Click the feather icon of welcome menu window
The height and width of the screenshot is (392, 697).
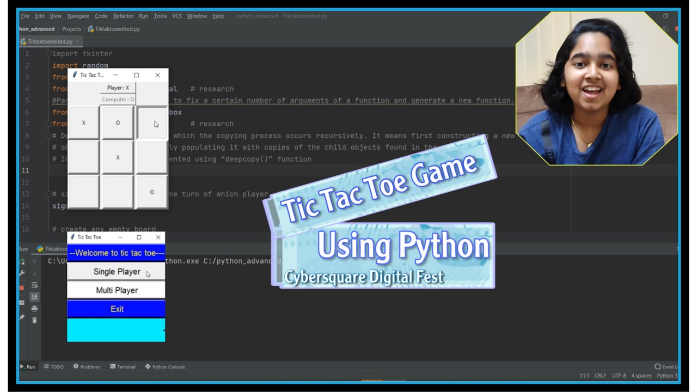click(72, 237)
